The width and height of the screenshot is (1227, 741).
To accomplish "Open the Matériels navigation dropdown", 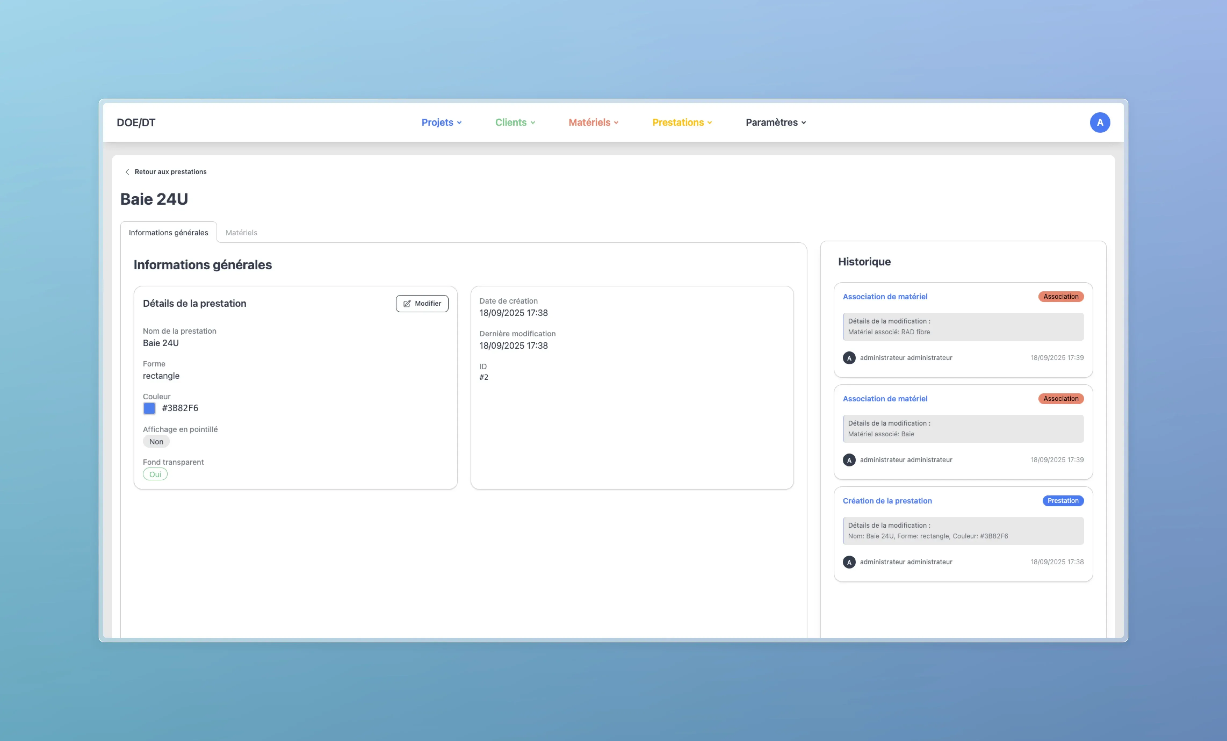I will 593,123.
